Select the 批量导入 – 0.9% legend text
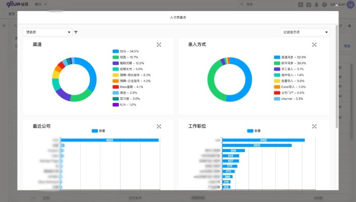Viewport: 356px width, 202px height. (293, 81)
